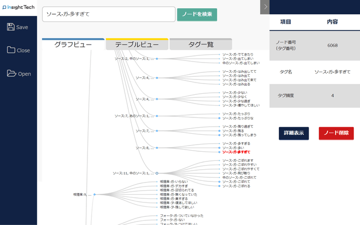Image resolution: width=360 pixels, height=225 pixels.
Task: Expand the 喫煙席:9 tree node
Action: [95, 195]
